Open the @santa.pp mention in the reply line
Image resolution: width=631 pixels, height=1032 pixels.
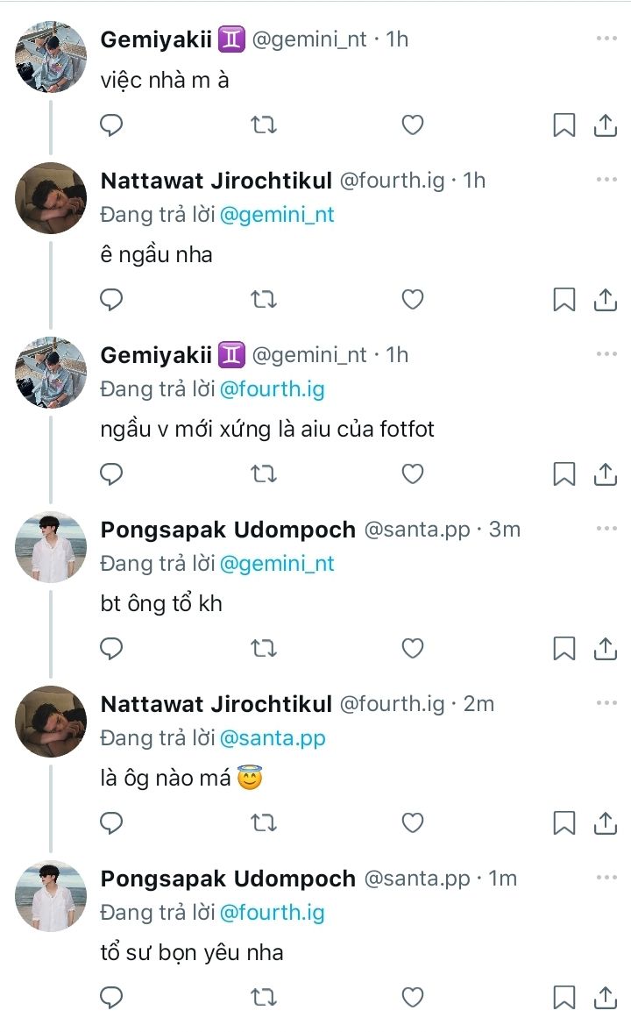(x=273, y=738)
